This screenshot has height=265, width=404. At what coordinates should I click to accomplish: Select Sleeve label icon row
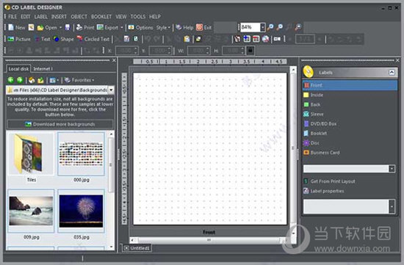click(x=314, y=114)
